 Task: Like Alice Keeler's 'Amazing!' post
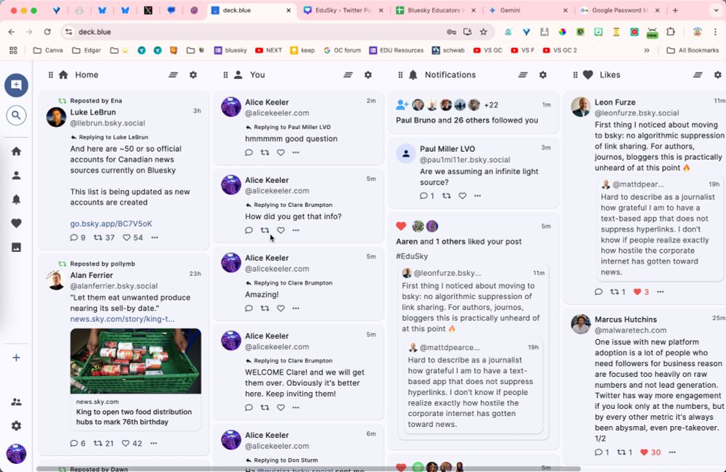280,308
